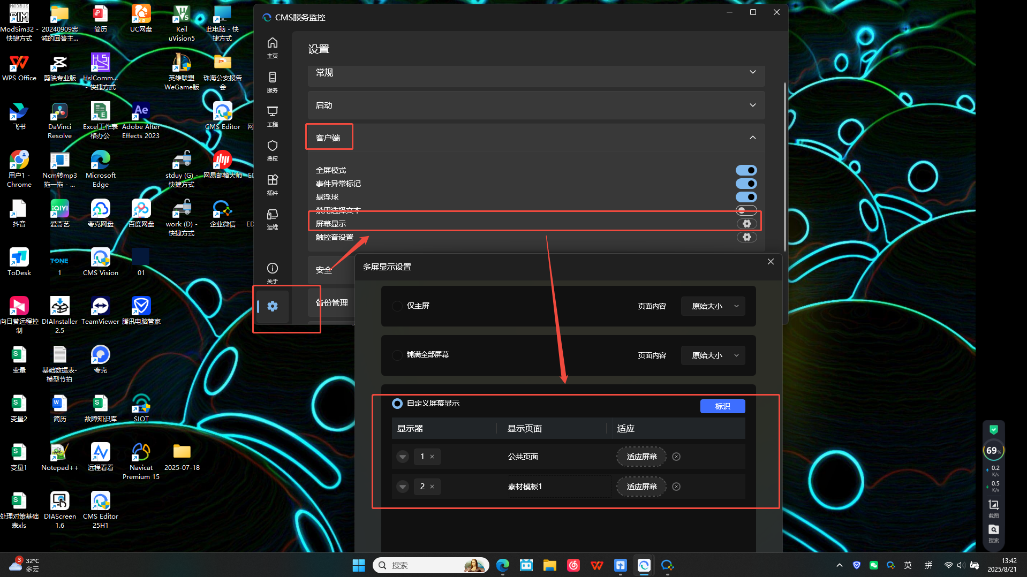Open 触控音设置 gear icon
The width and height of the screenshot is (1027, 577).
point(746,237)
